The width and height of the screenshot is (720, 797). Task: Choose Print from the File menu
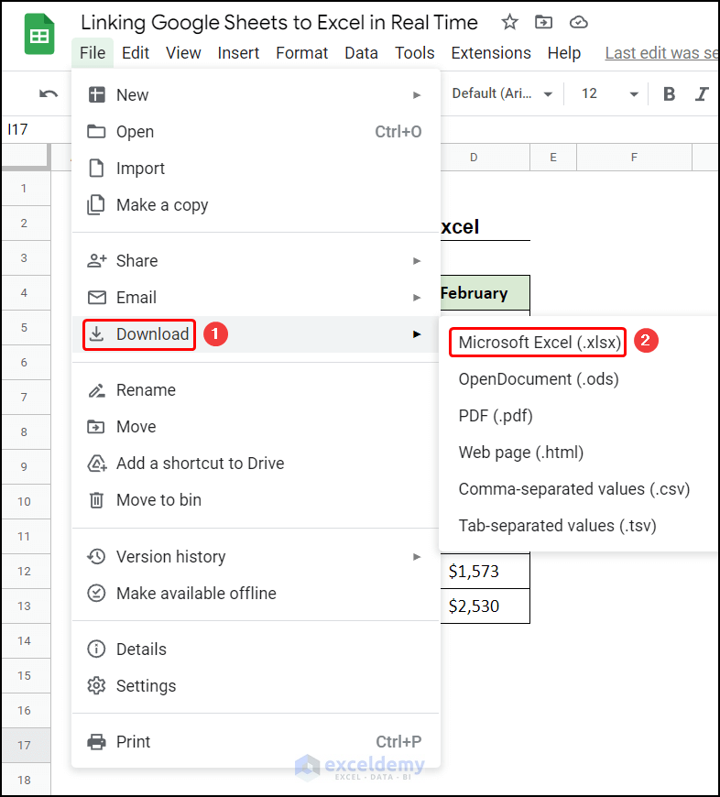(133, 742)
